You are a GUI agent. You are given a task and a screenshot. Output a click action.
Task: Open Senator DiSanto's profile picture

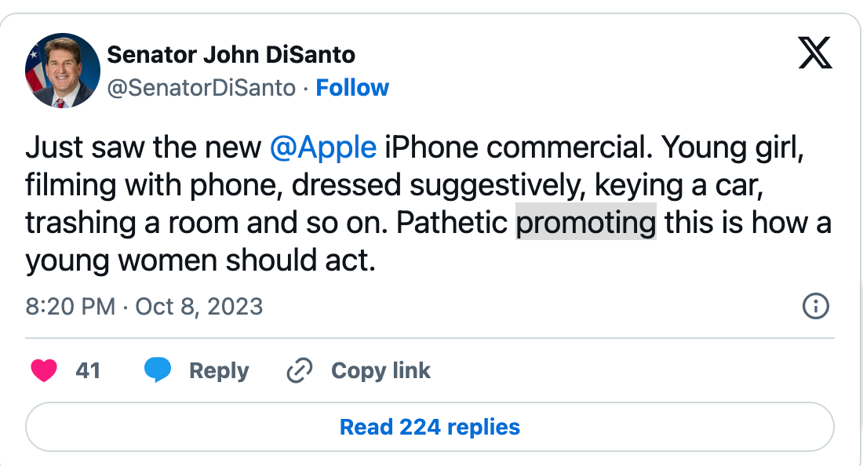coord(62,71)
